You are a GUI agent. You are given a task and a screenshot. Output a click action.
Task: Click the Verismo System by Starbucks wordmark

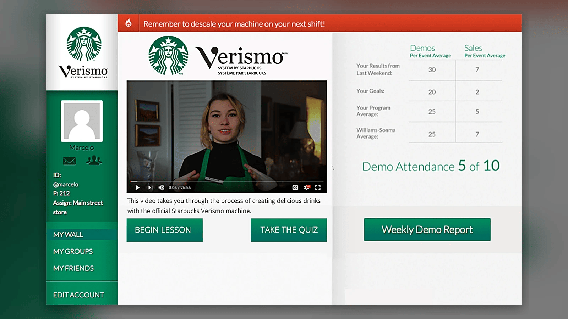tap(242, 60)
